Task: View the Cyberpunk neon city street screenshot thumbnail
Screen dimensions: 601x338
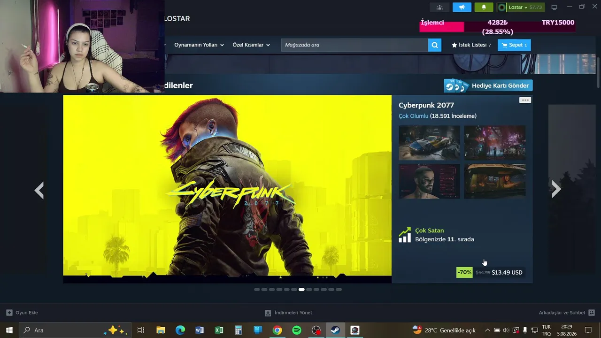Action: point(495,143)
